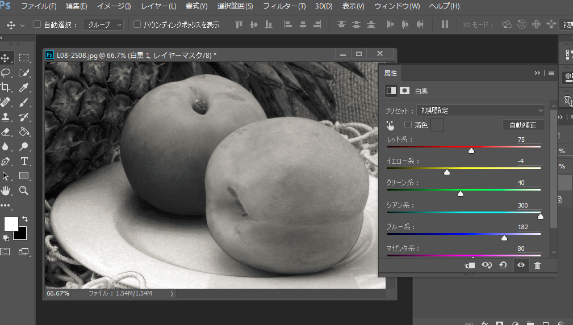Delete this adjustment layer
The width and height of the screenshot is (573, 325).
pyautogui.click(x=538, y=265)
